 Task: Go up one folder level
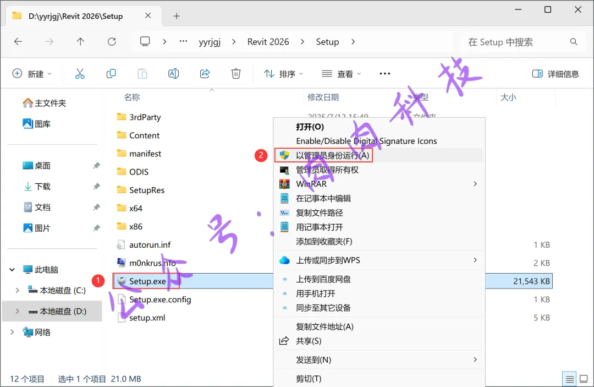80,42
